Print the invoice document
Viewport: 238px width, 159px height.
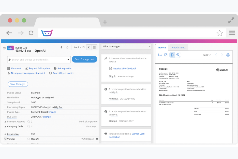228,55
